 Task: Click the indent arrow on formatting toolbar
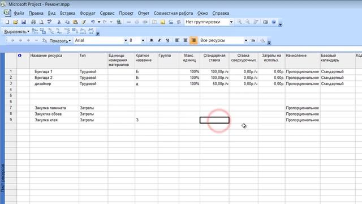(x=20, y=40)
